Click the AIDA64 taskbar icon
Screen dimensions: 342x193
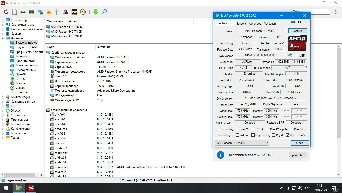click(x=31, y=188)
